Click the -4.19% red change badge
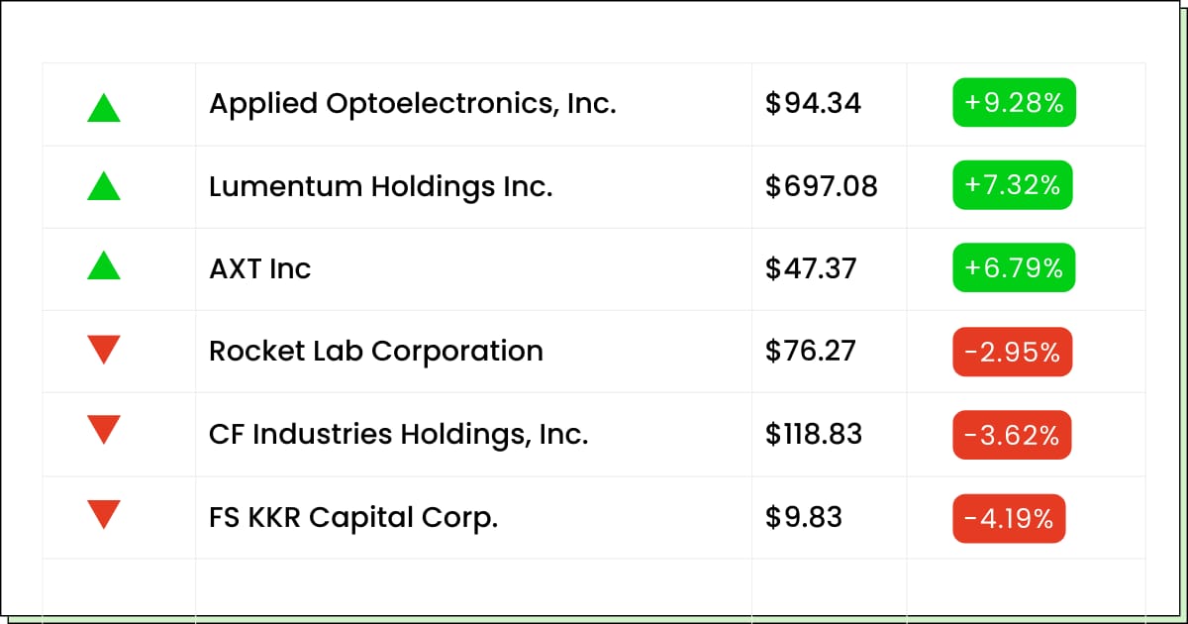The image size is (1188, 624). pyautogui.click(x=1010, y=518)
